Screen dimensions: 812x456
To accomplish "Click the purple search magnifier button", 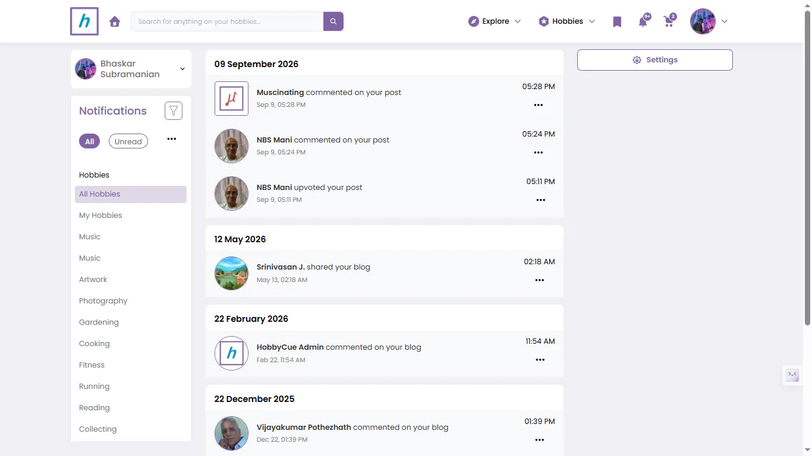I will point(333,21).
